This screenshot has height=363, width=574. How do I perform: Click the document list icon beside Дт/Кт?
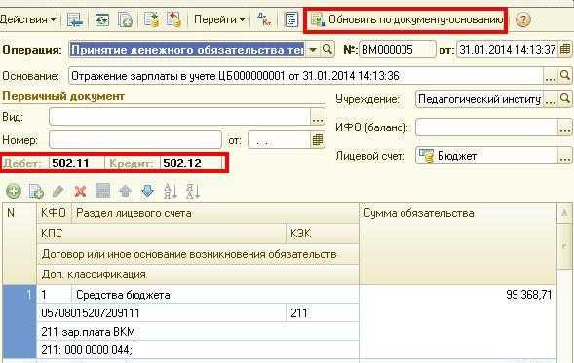[291, 19]
